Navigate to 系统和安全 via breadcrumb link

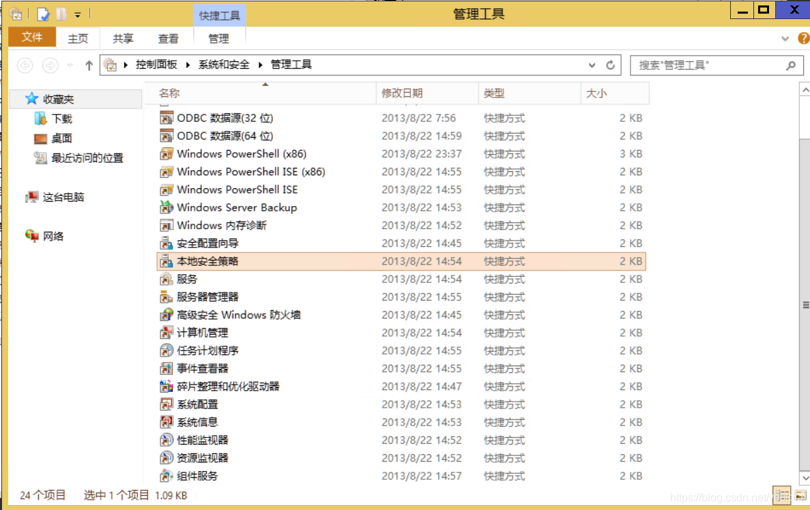[x=223, y=64]
